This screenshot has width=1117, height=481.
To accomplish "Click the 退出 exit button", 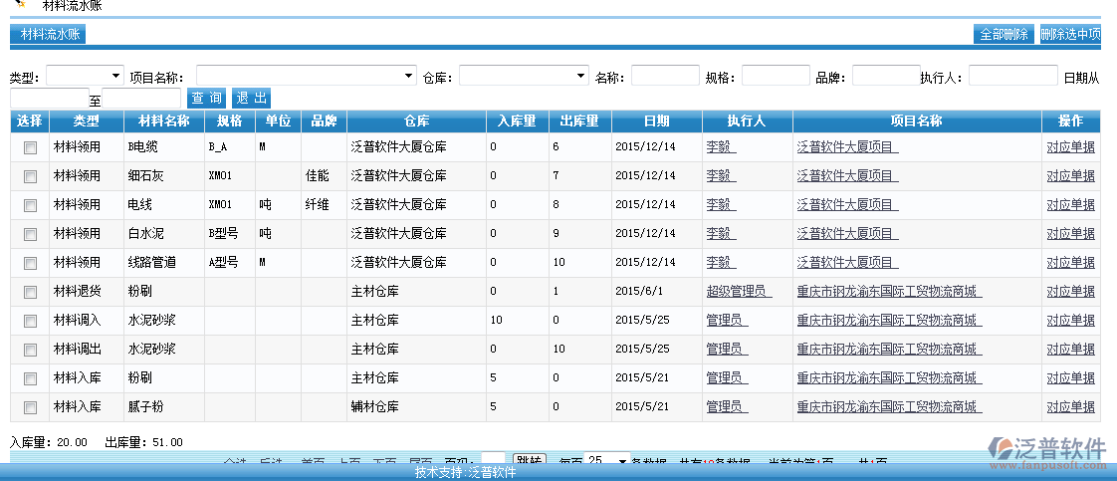I will (x=251, y=98).
